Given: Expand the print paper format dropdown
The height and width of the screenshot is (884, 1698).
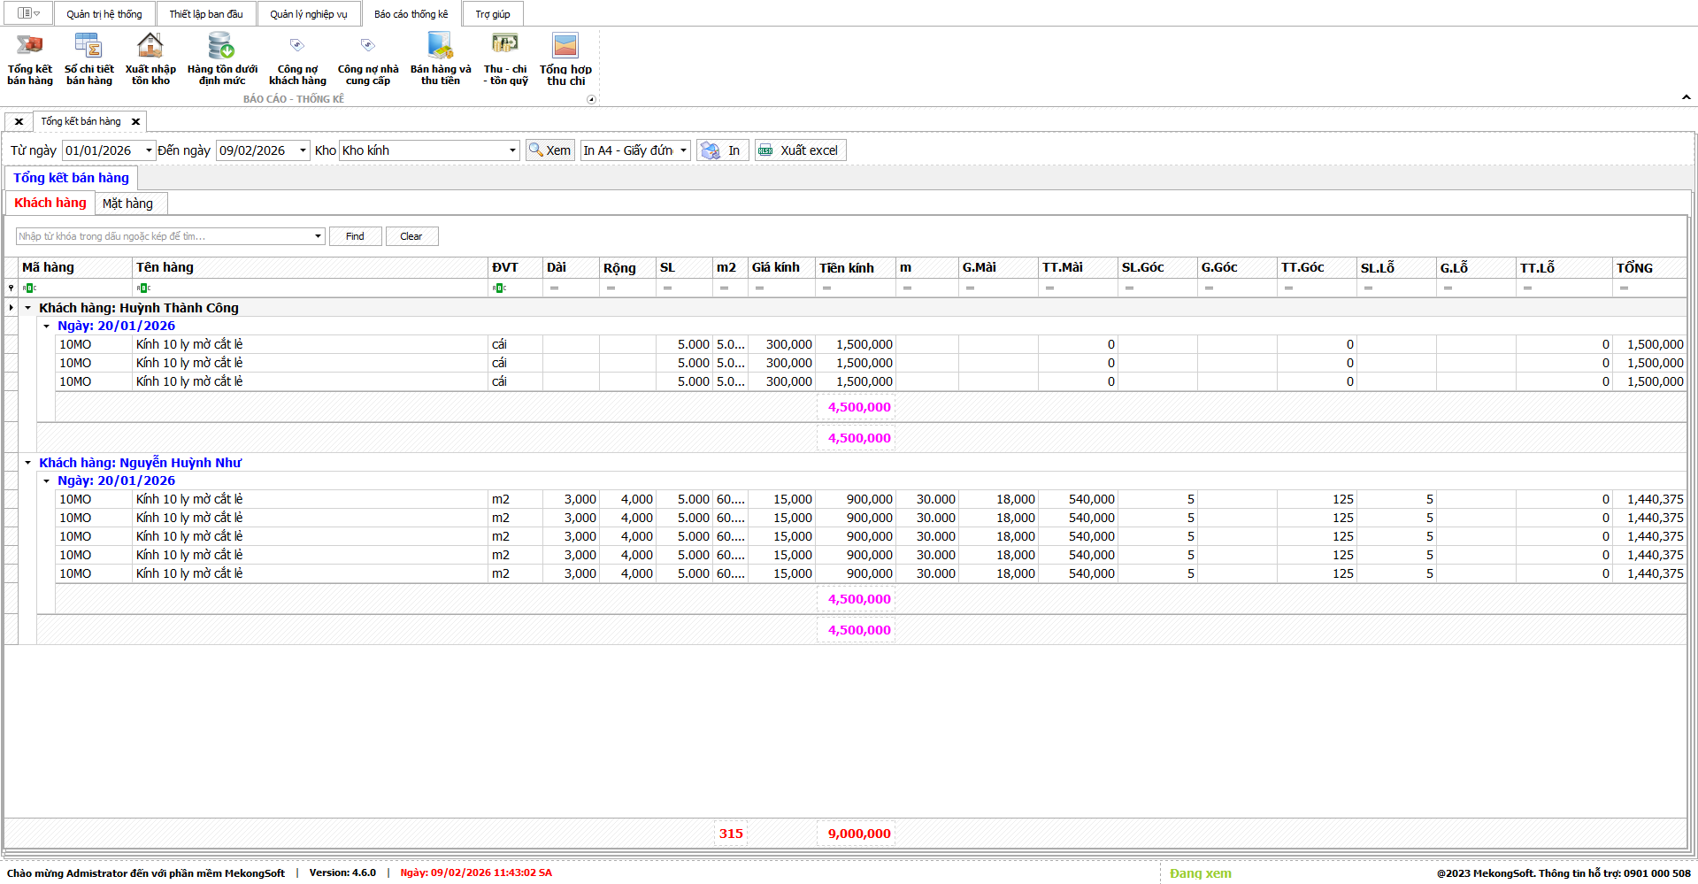Looking at the screenshot, I should (683, 150).
